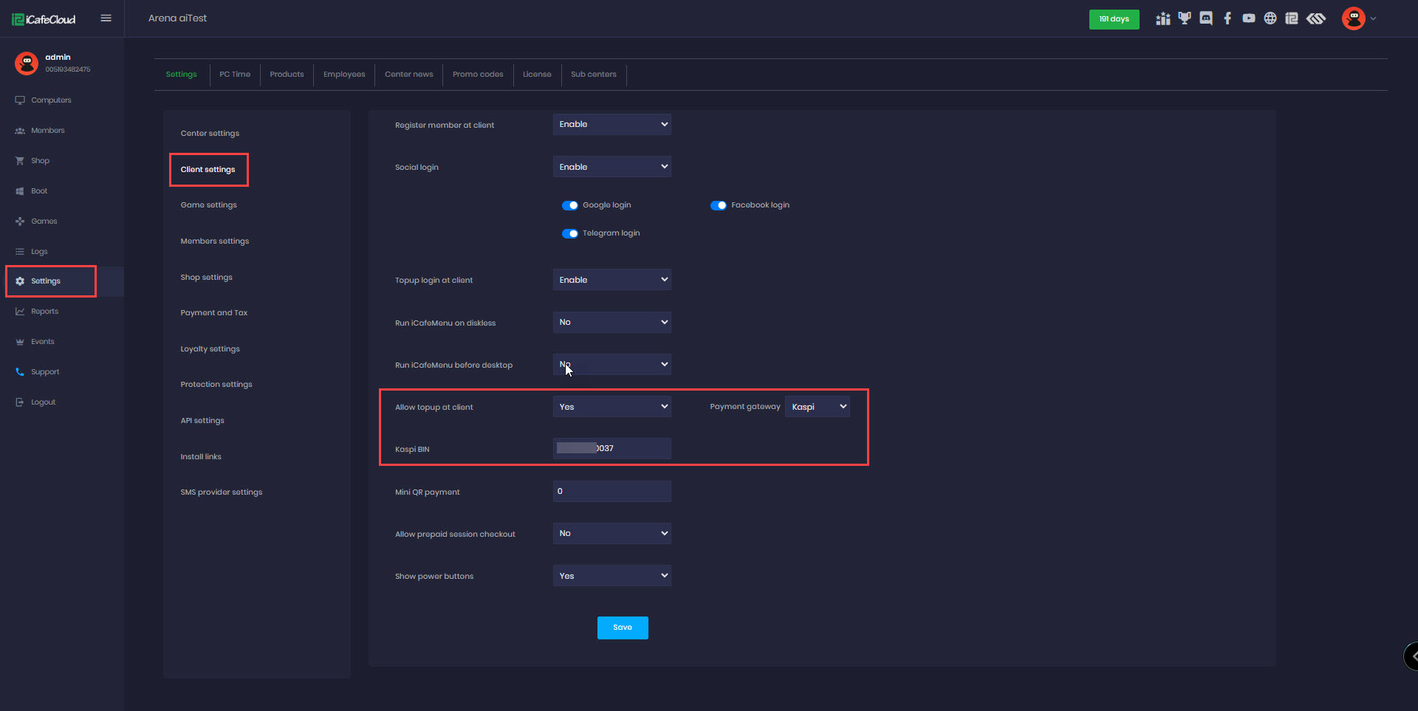Toggle the Telegram login switch
1418x711 pixels.
(570, 233)
